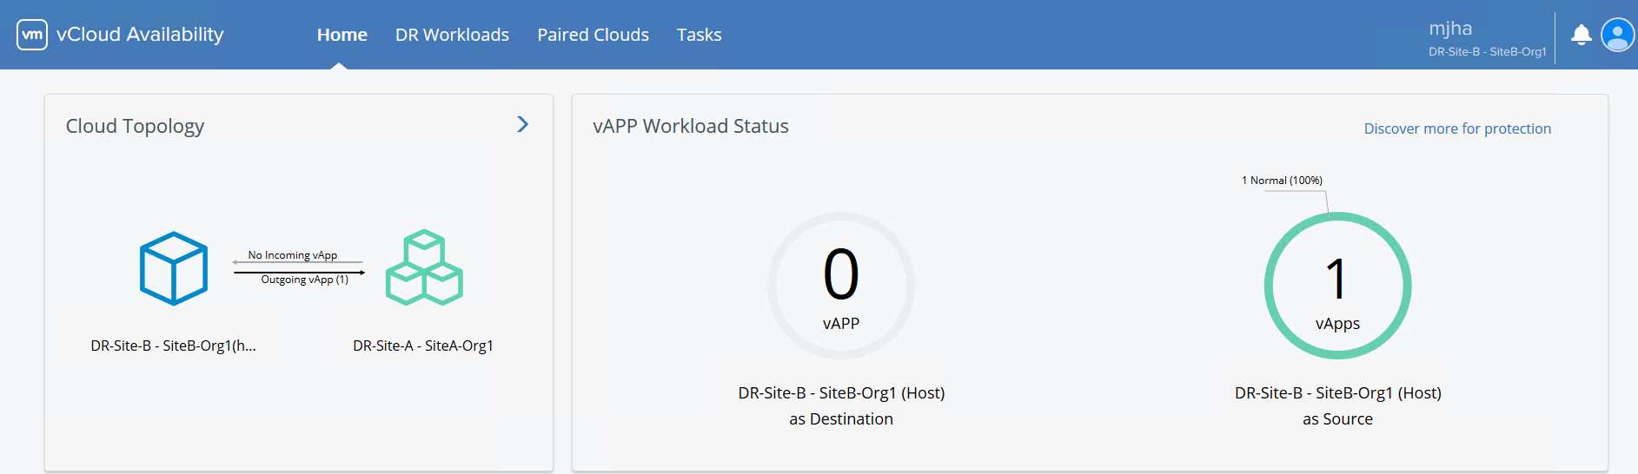1638x474 pixels.
Task: Click the mjha username in the header
Action: 1449,29
